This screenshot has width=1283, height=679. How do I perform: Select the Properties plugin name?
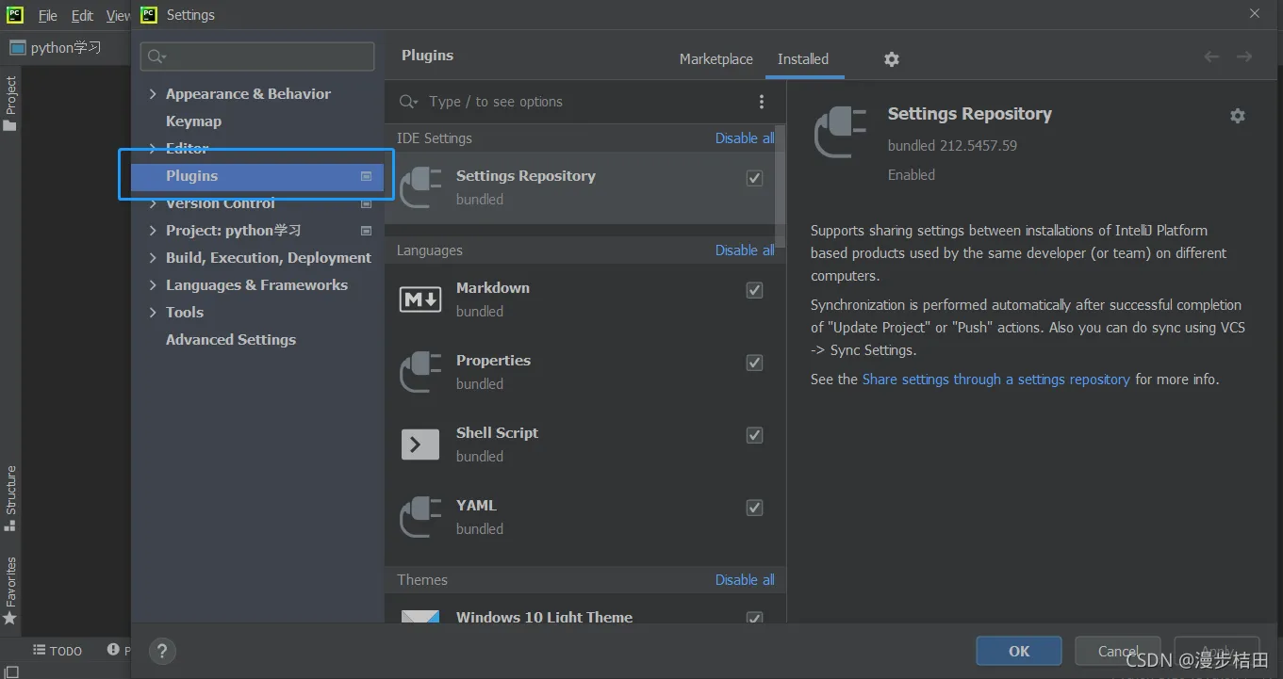[x=493, y=361]
